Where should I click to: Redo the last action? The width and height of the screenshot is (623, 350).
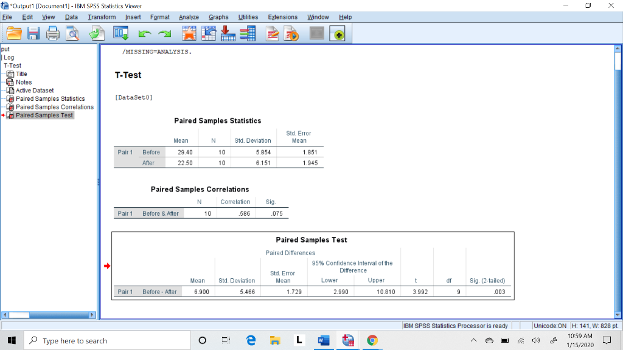(164, 33)
